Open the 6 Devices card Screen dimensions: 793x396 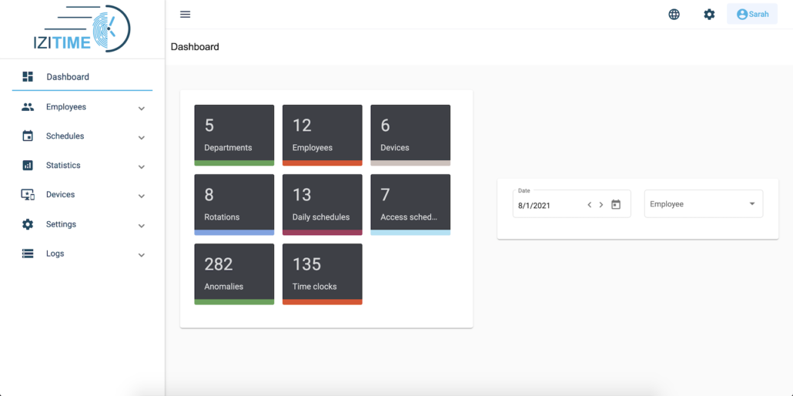click(410, 135)
